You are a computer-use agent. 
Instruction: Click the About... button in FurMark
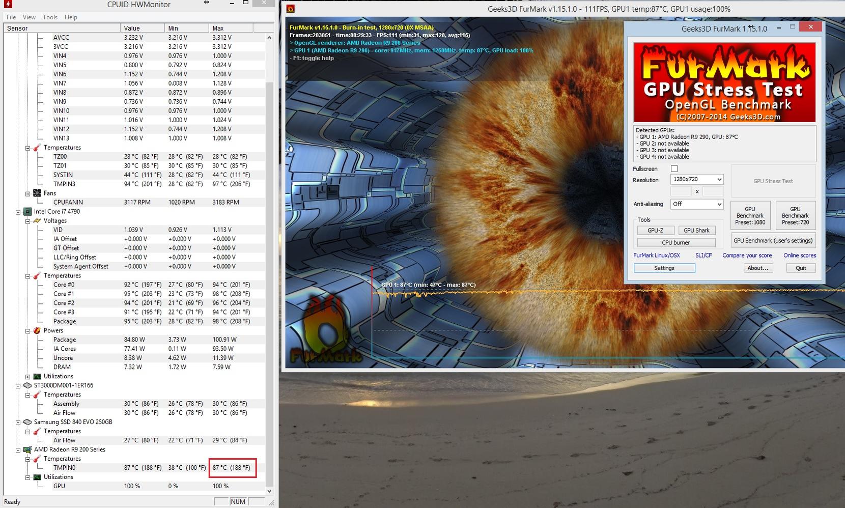pyautogui.click(x=757, y=268)
